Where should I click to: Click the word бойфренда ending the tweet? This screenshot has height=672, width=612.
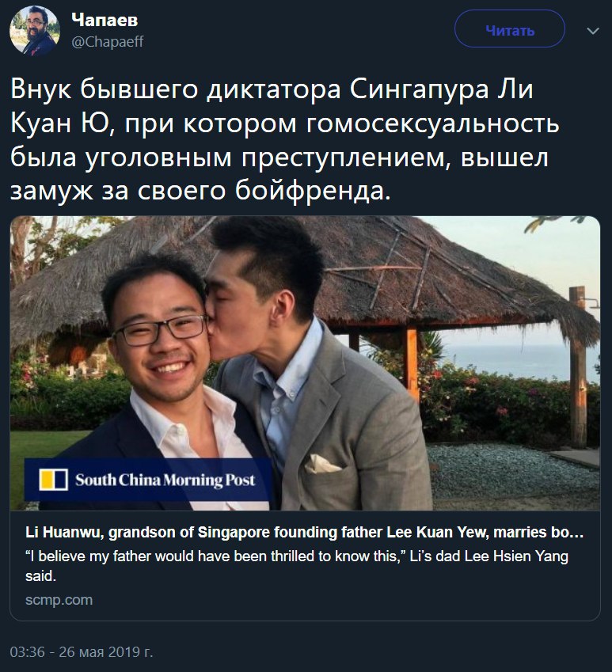click(x=313, y=190)
